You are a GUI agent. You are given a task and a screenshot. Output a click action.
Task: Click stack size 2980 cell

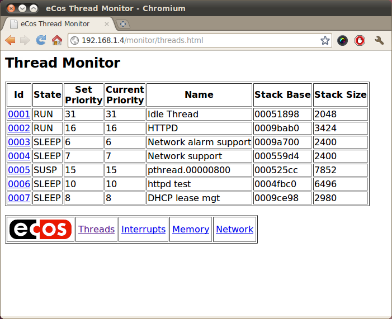point(341,198)
